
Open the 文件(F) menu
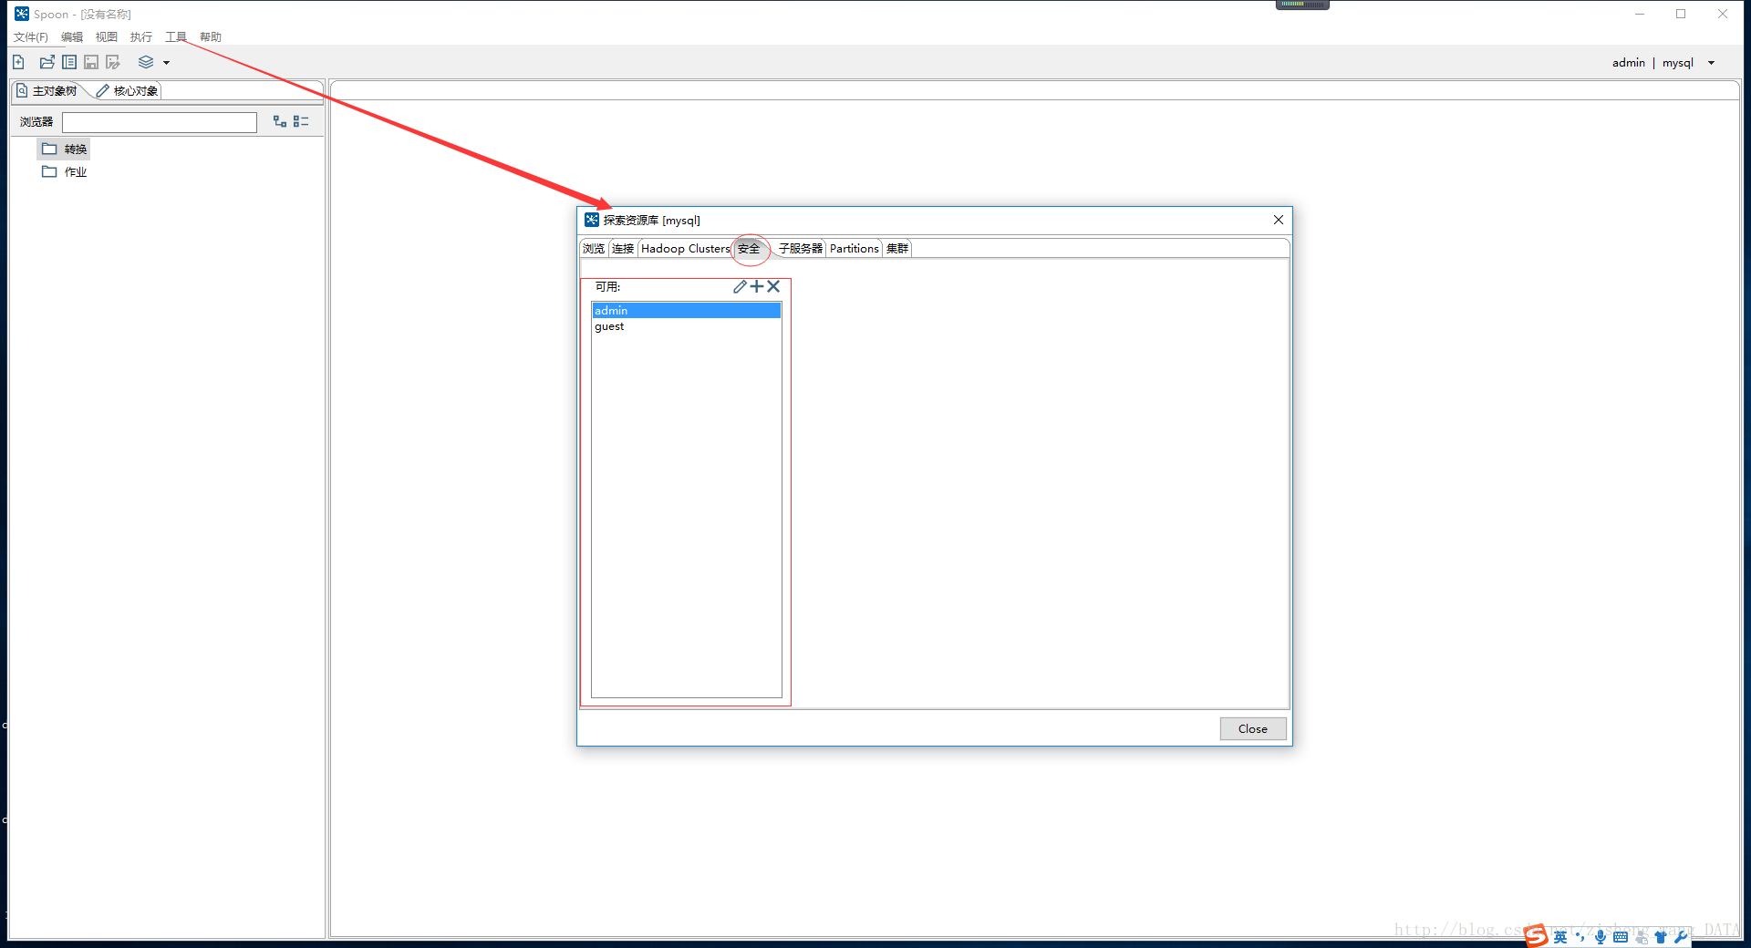point(30,37)
